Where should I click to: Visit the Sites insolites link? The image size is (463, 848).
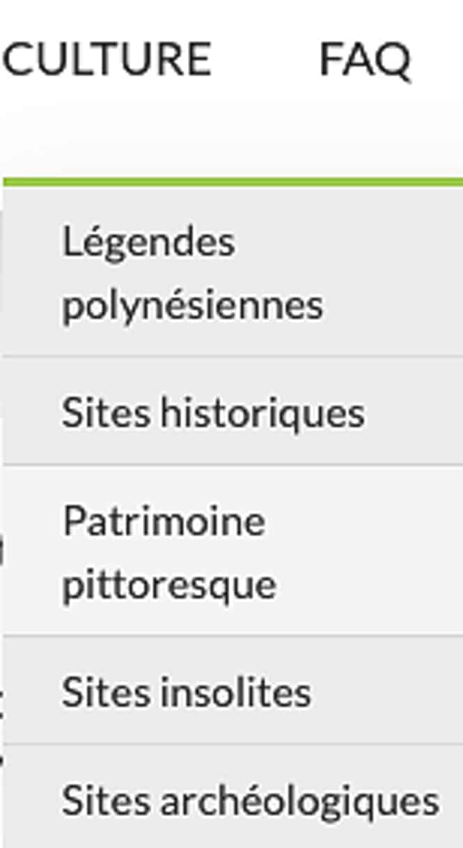coord(187,693)
